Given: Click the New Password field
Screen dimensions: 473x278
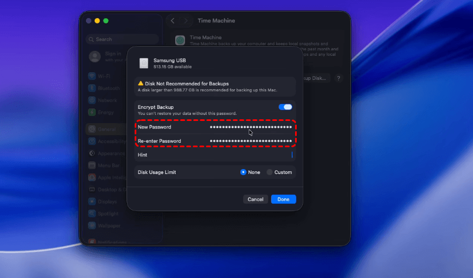Looking at the screenshot, I should [251, 127].
